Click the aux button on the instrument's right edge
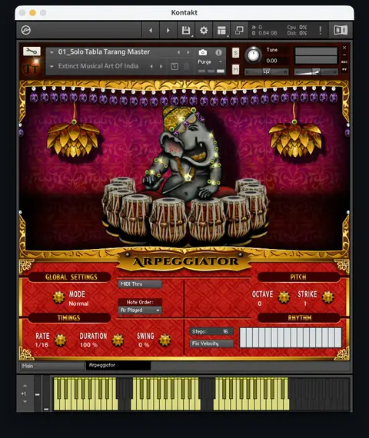 tap(344, 62)
